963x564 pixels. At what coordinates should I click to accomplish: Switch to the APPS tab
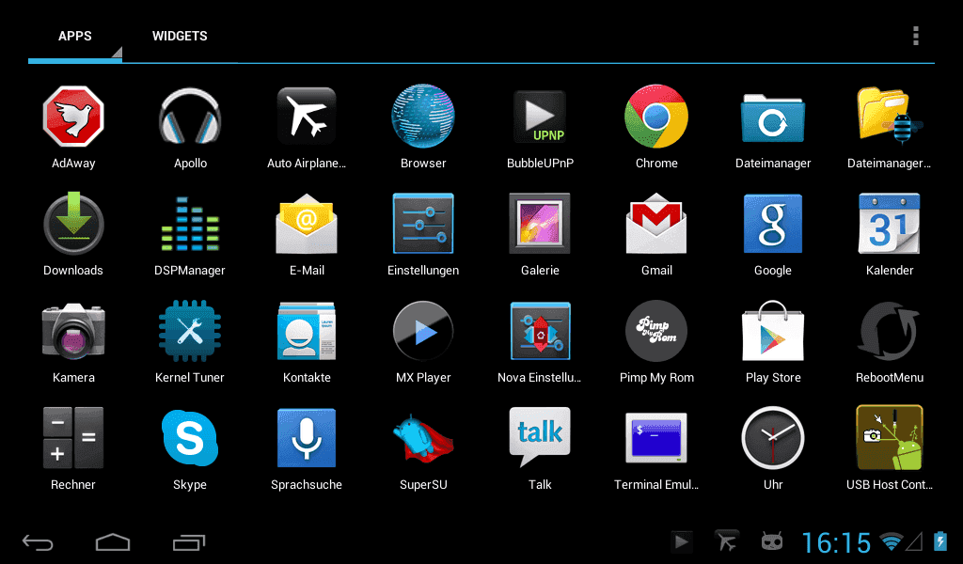coord(75,37)
